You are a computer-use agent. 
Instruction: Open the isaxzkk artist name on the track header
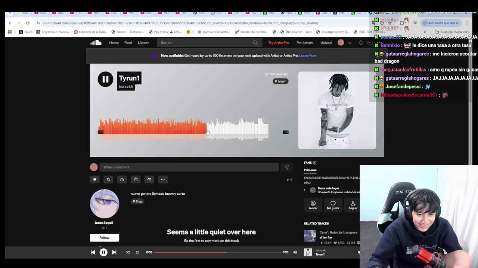126,87
